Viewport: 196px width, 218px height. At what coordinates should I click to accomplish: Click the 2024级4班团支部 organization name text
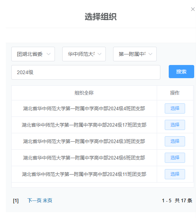(x=84, y=108)
